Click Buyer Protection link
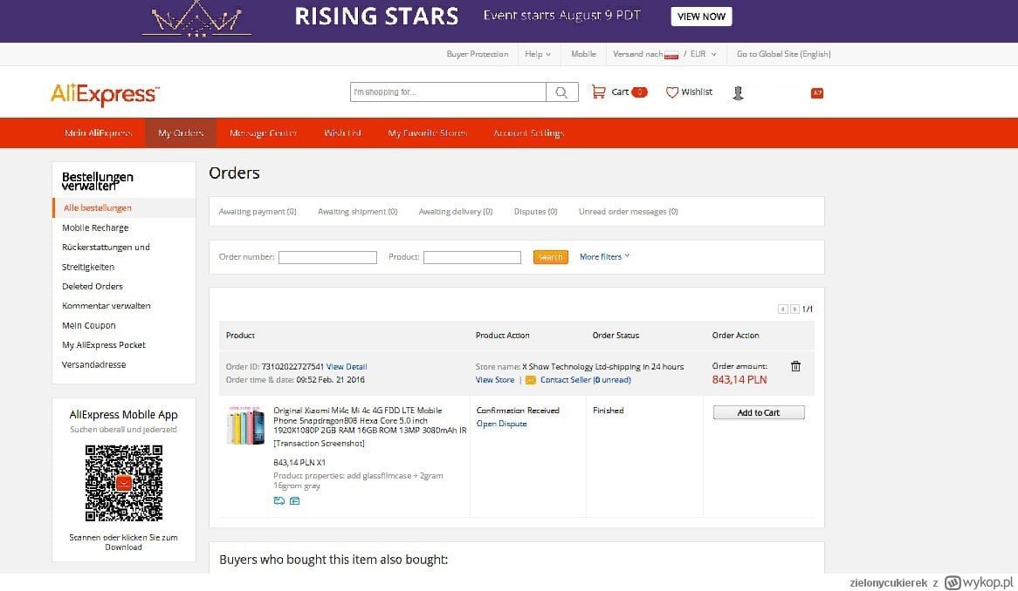This screenshot has width=1018, height=591. point(478,54)
